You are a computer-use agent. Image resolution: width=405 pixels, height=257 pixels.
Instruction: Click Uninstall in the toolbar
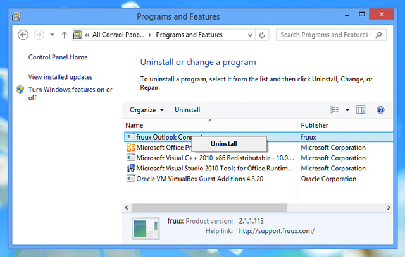pos(187,110)
